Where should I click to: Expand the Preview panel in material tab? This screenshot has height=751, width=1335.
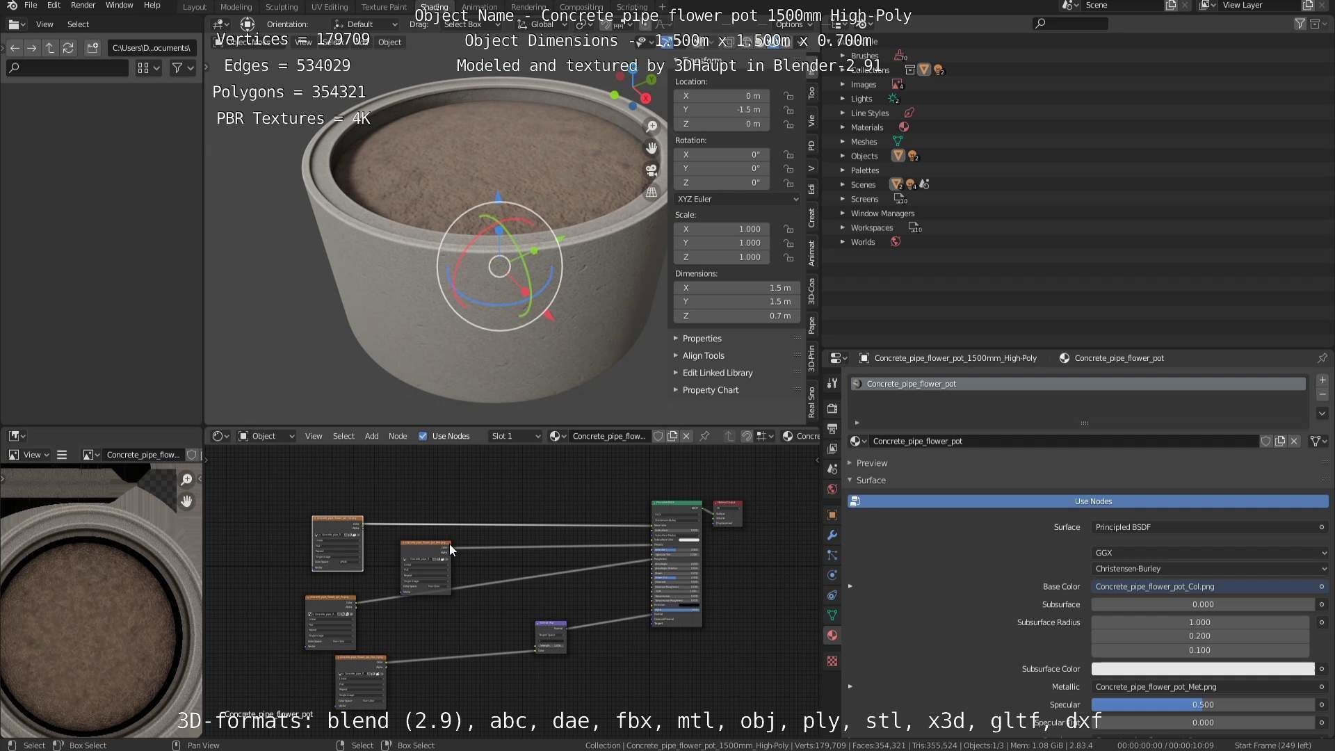[871, 463]
